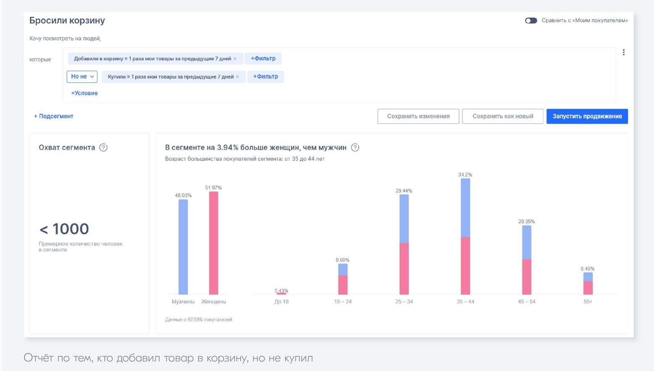This screenshot has width=654, height=371.
Task: Remove the Купили filter chip
Action: click(238, 77)
